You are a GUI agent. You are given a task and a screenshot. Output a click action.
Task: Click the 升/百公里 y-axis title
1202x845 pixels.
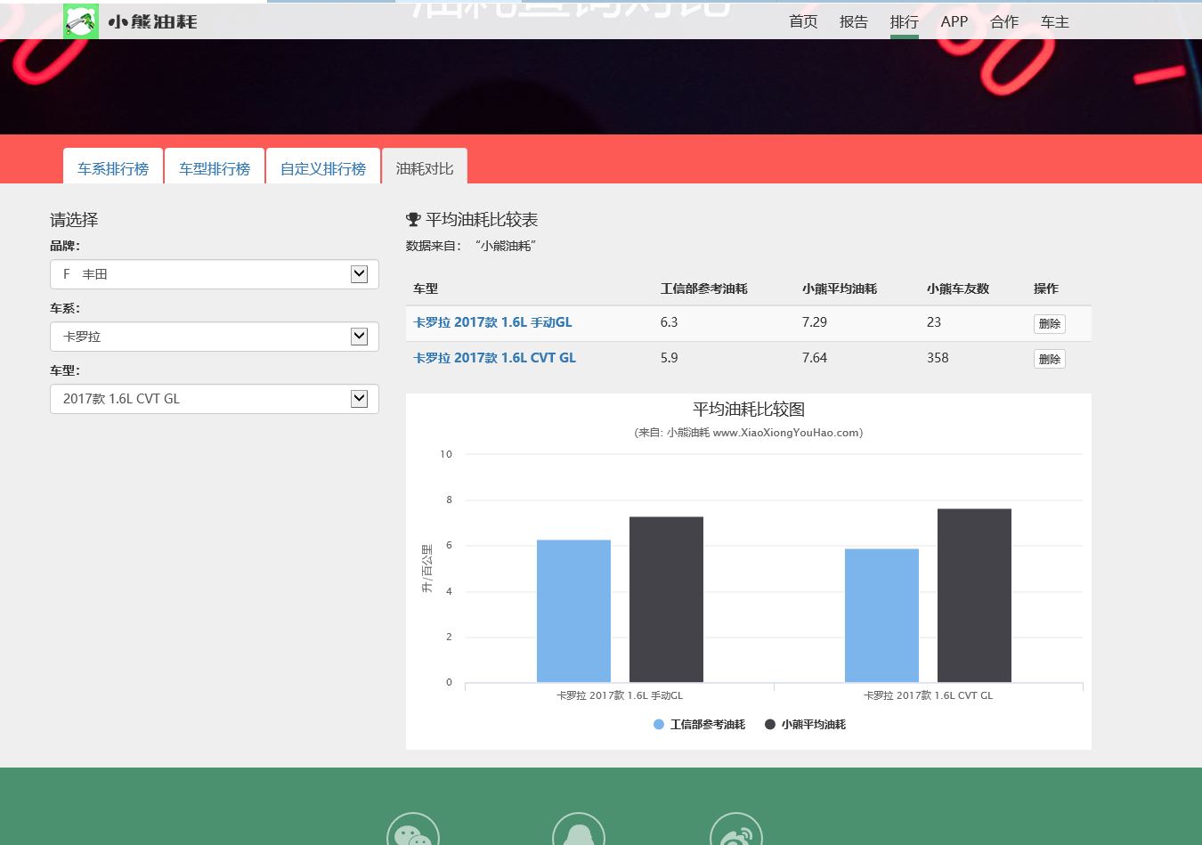[x=426, y=568]
